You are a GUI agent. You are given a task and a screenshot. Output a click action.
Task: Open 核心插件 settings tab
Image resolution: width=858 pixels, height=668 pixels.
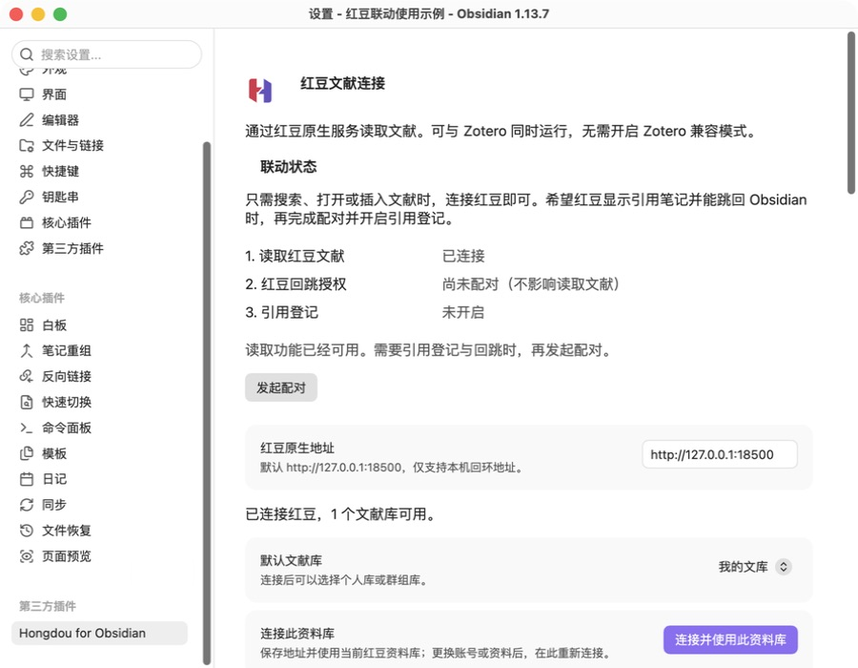[99, 223]
